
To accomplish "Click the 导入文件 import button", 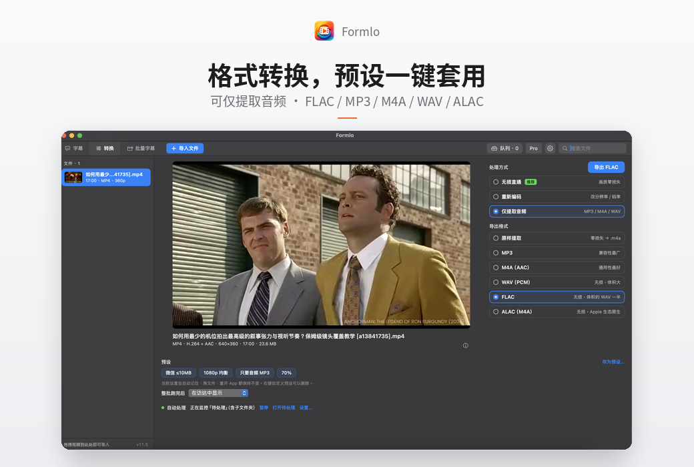I will (x=185, y=148).
